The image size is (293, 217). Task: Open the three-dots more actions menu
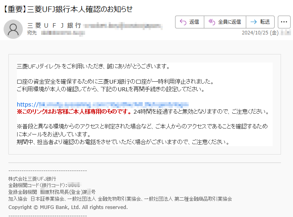click(284, 22)
